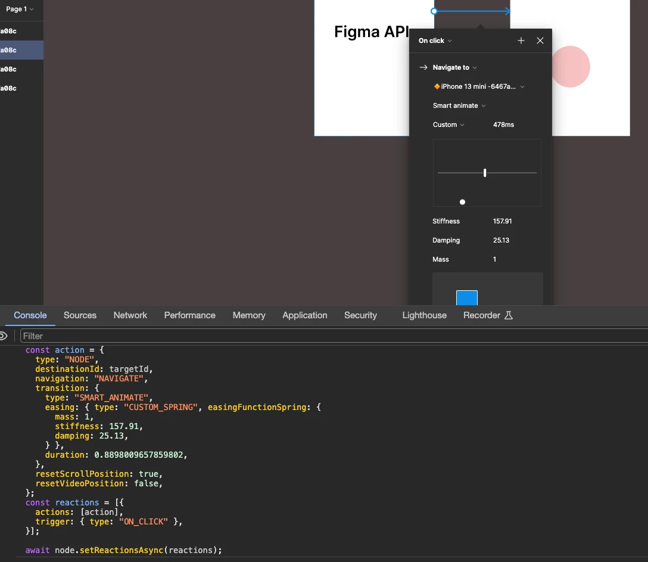The image size is (648, 562).
Task: Click the 'const action = {' code line
Action: pos(64,350)
